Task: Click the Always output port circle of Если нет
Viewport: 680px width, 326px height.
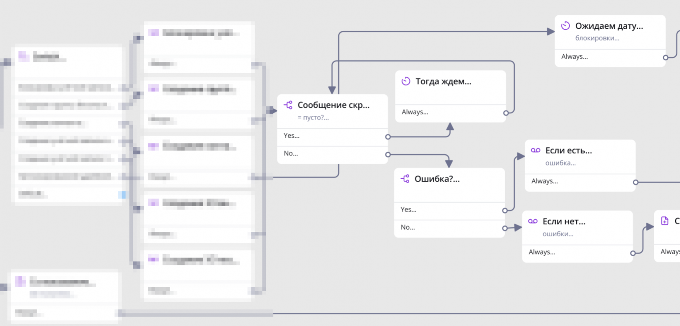Action: (633, 253)
